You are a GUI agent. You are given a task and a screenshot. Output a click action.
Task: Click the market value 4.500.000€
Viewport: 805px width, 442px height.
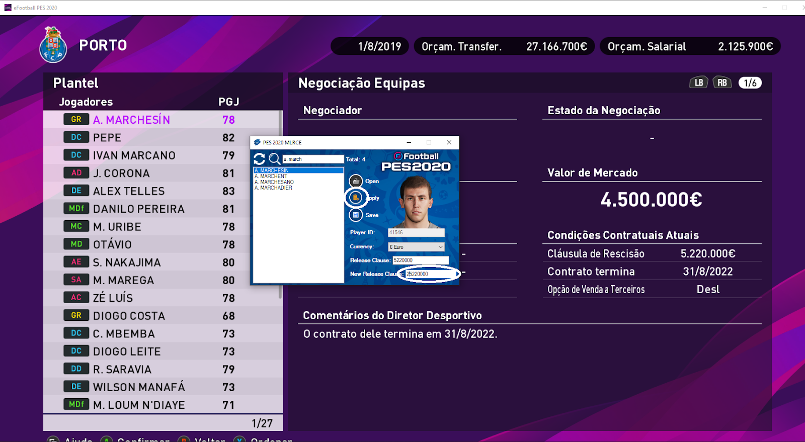[x=652, y=200]
